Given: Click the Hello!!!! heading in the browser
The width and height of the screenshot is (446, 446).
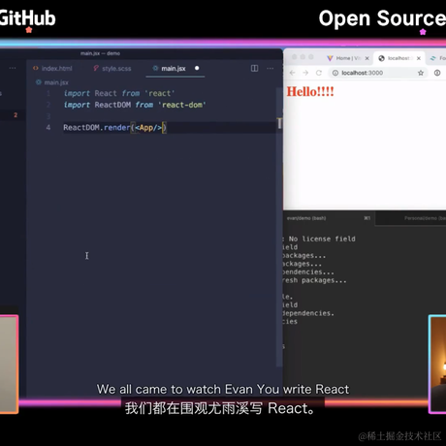Looking at the screenshot, I should 310,92.
